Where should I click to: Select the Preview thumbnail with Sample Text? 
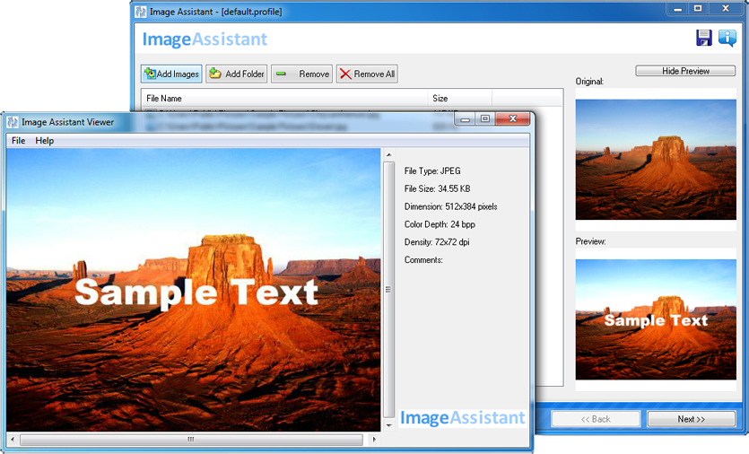[x=656, y=319]
